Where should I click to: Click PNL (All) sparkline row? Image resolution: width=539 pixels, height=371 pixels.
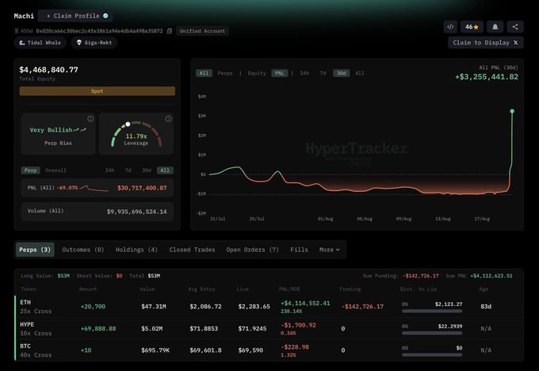pyautogui.click(x=97, y=188)
